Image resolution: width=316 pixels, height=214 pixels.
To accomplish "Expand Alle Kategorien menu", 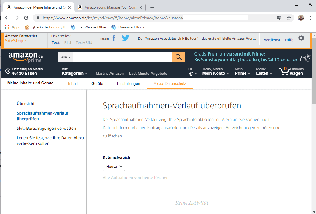I will [75, 71].
